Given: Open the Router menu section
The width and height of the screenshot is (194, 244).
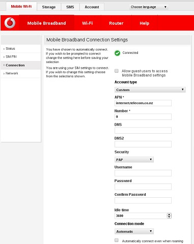Looking at the screenshot, I should coord(116,23).
